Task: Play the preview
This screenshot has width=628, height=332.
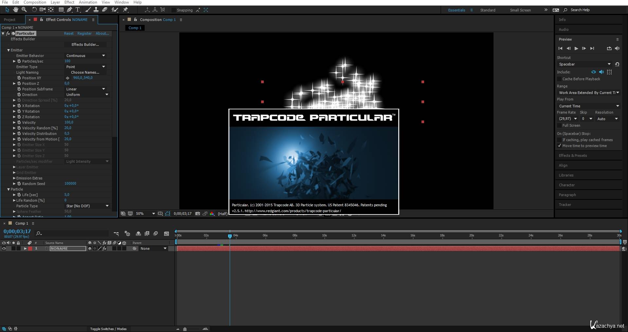Action: click(576, 48)
